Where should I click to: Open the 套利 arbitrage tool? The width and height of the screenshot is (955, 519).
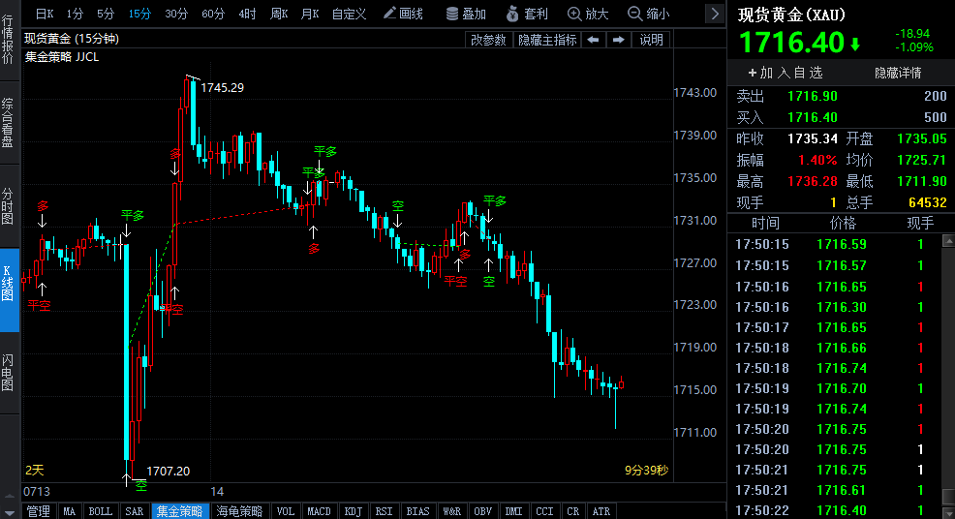(528, 14)
